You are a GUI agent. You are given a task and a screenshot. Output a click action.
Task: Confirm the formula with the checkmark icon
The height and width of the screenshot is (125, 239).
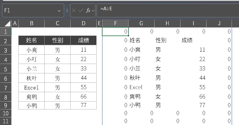pos(81,11)
